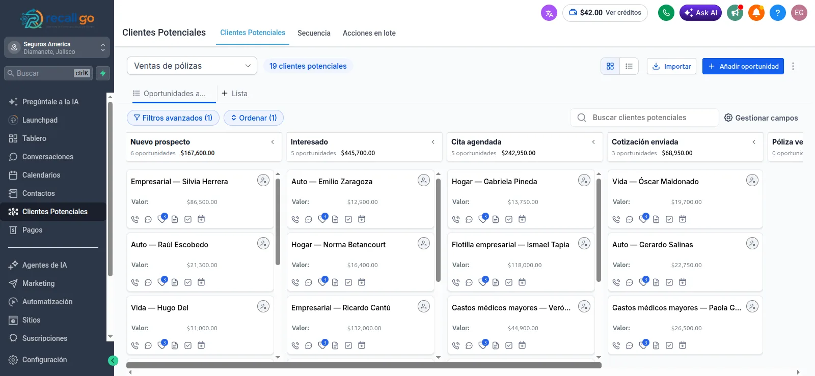
Task: Open tags on the Hugo Del card
Action: (161, 345)
